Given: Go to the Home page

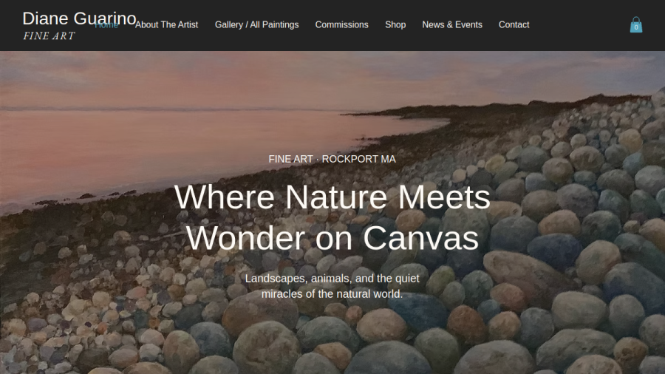Looking at the screenshot, I should point(106,25).
